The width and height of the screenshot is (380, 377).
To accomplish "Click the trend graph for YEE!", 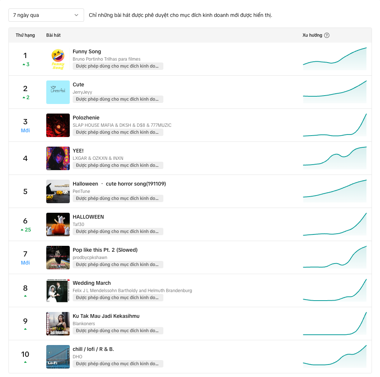I will click(x=334, y=158).
